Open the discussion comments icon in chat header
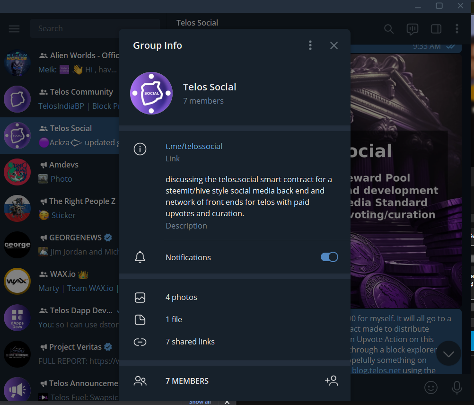 coord(413,29)
